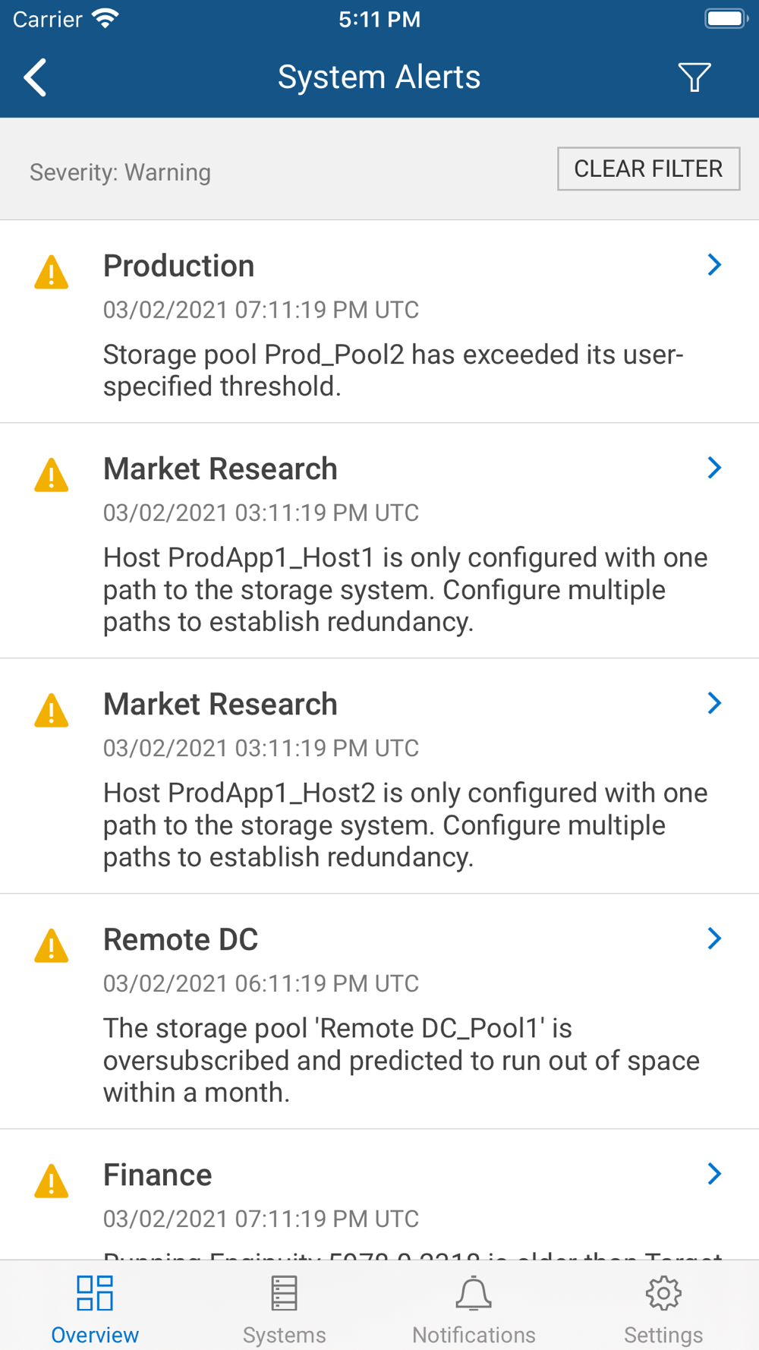This screenshot has height=1350, width=759.
Task: Tap the back arrow in header
Action: click(x=36, y=77)
